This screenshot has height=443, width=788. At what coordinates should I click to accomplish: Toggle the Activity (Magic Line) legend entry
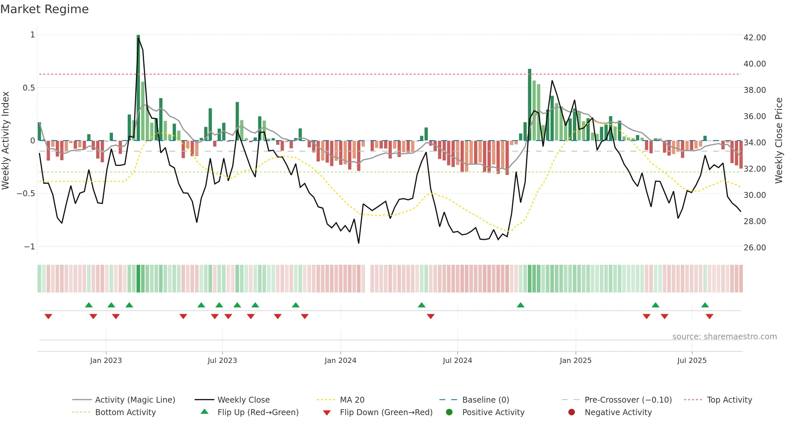pos(124,400)
